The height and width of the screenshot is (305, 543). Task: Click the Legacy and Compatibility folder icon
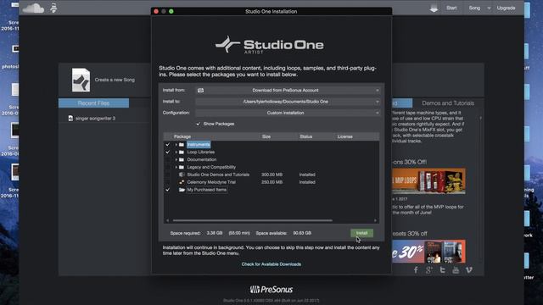pos(182,168)
